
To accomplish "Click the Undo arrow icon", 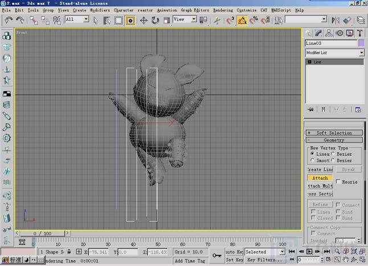I will [9, 20].
